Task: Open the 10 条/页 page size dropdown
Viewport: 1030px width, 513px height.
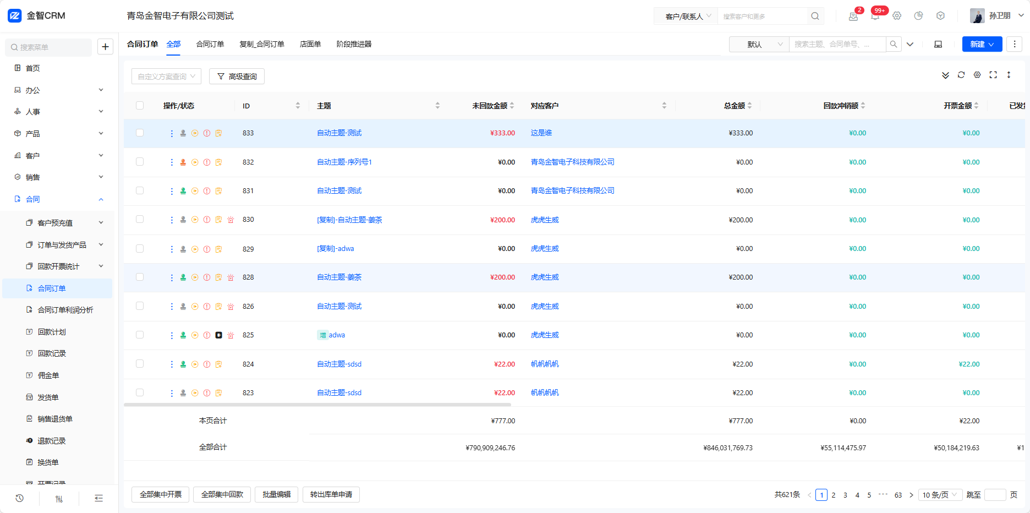Action: pos(940,495)
